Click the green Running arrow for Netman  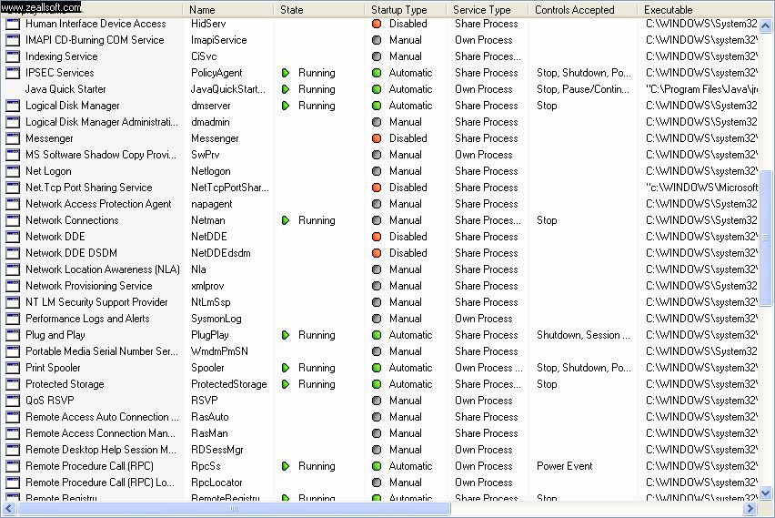pos(286,220)
